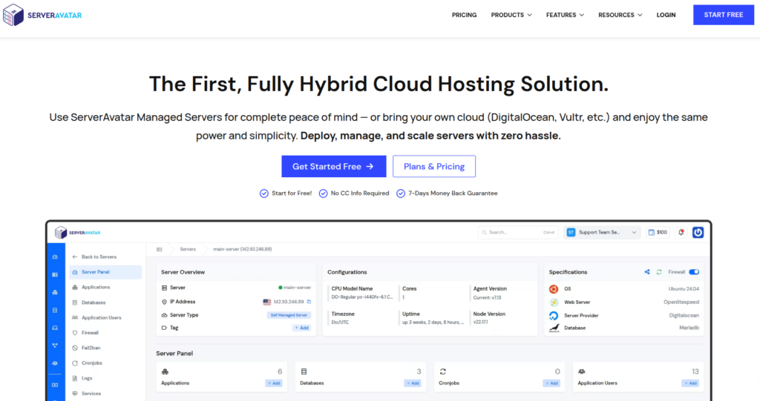Screen dimensions: 760x401
Task: Click the users icon on the Application Users card
Action: coord(582,371)
